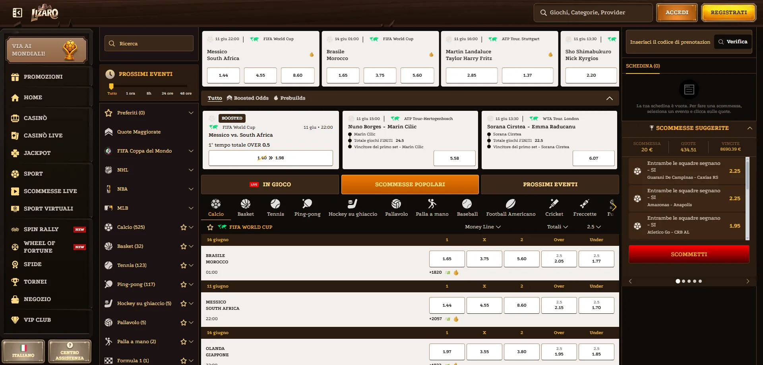Favorite Formula 1 (1) with star

[183, 361]
